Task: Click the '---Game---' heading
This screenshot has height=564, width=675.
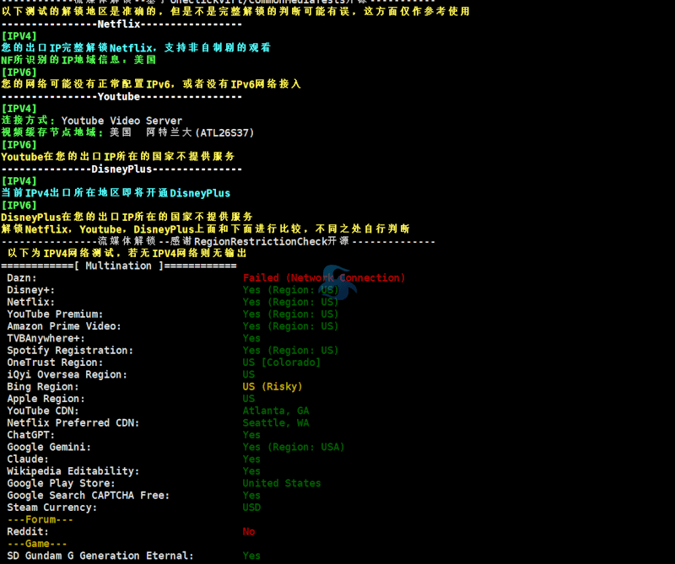Action: (x=37, y=544)
